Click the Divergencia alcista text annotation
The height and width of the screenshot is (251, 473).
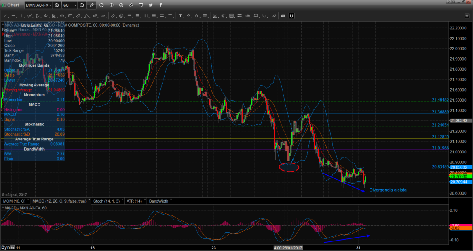coord(388,190)
